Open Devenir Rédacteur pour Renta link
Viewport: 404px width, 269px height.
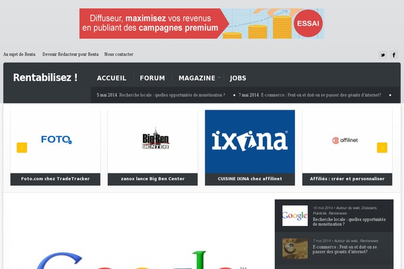tap(70, 54)
